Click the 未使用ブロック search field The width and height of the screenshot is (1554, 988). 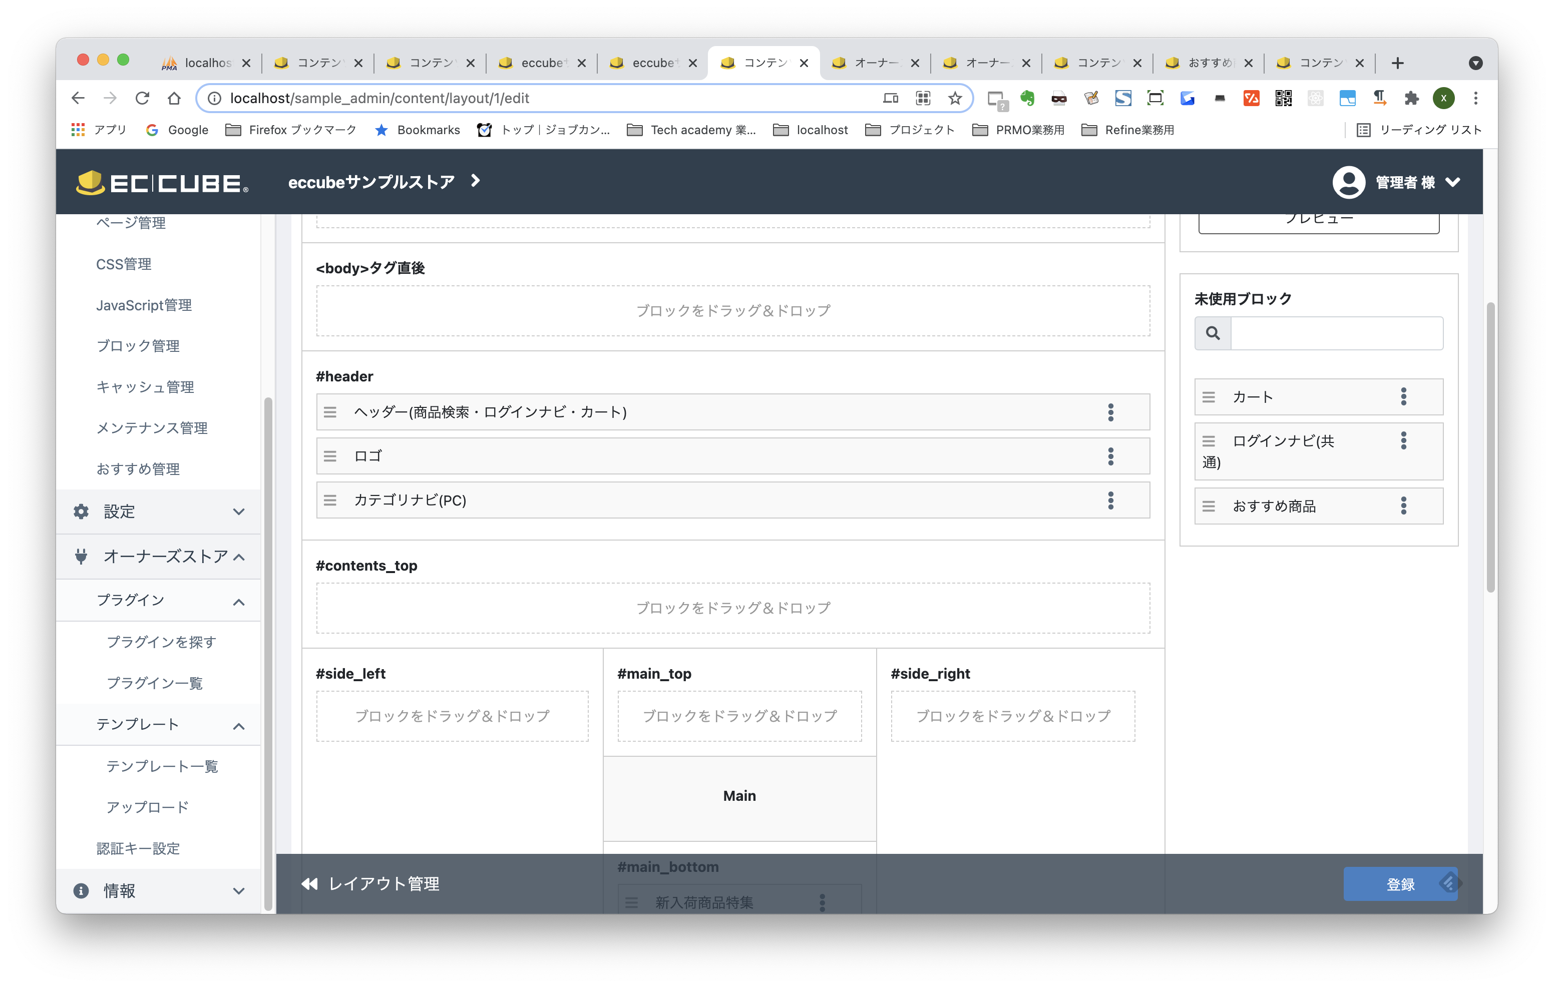[x=1336, y=333]
